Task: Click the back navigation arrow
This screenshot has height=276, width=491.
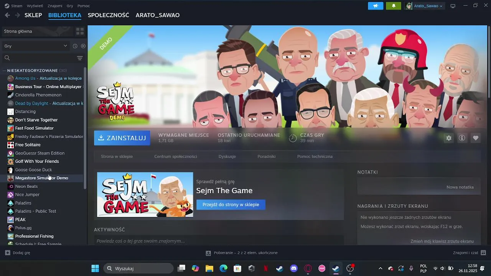Action: click(7, 15)
